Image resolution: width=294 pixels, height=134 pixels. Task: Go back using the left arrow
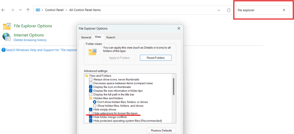(x=3, y=10)
